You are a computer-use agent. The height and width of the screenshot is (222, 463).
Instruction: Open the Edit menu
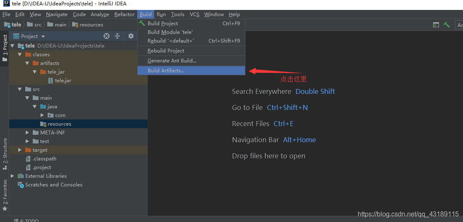point(20,14)
